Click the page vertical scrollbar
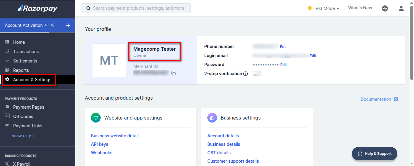Image resolution: width=414 pixels, height=166 pixels. pos(412,45)
